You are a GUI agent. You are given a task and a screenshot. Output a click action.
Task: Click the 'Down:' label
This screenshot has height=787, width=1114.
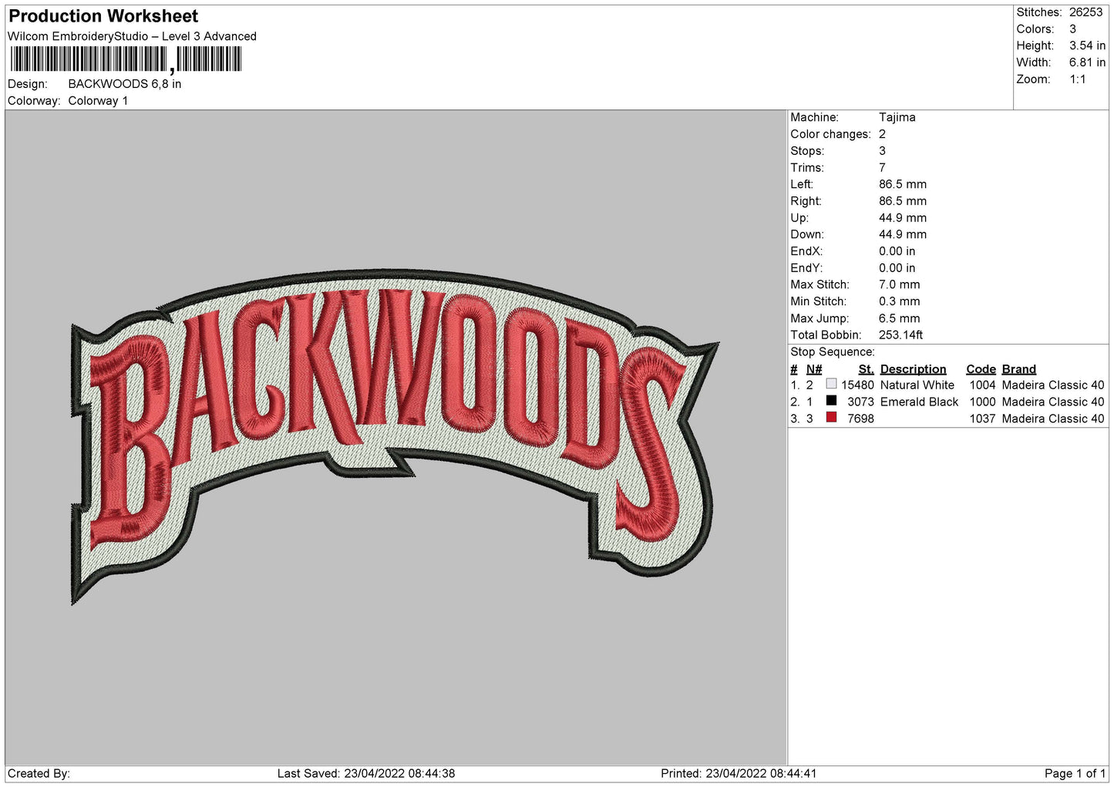point(806,234)
